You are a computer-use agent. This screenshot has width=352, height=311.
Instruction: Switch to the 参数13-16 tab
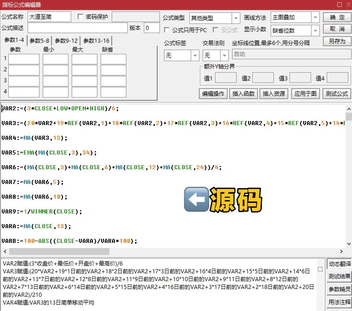tap(97, 40)
